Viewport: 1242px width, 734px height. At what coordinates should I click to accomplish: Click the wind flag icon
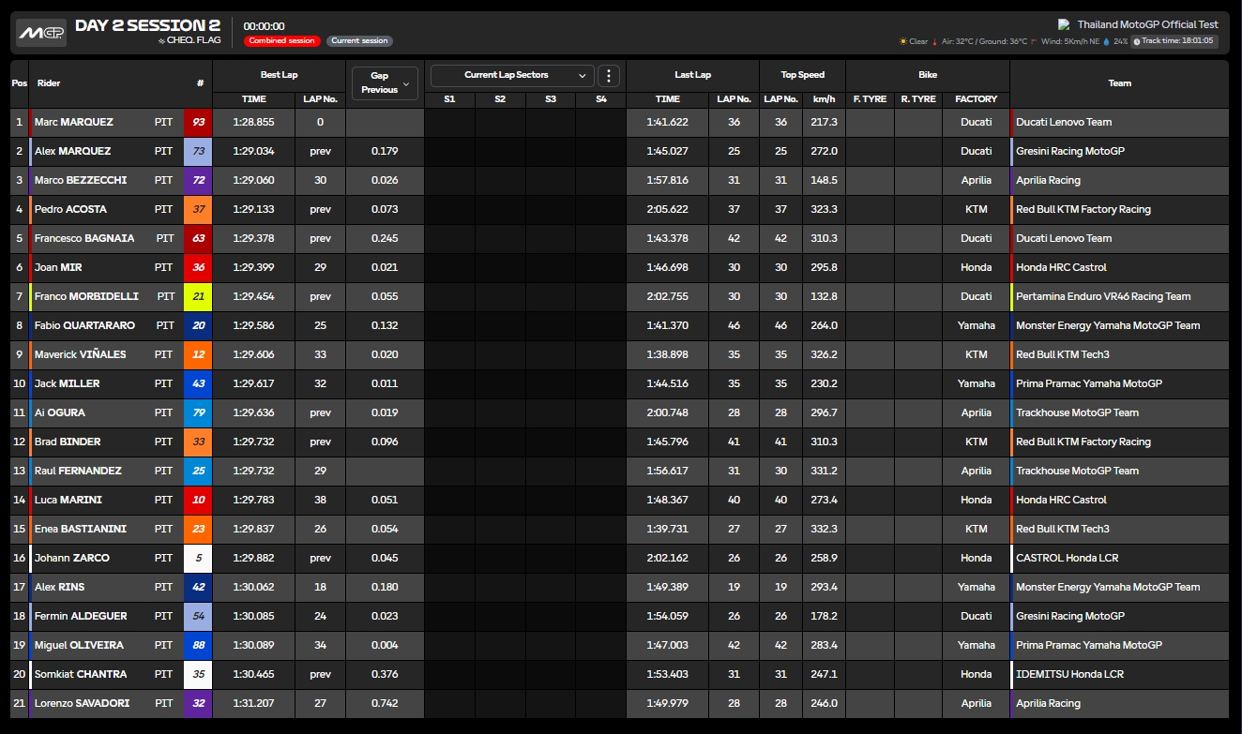(1034, 41)
